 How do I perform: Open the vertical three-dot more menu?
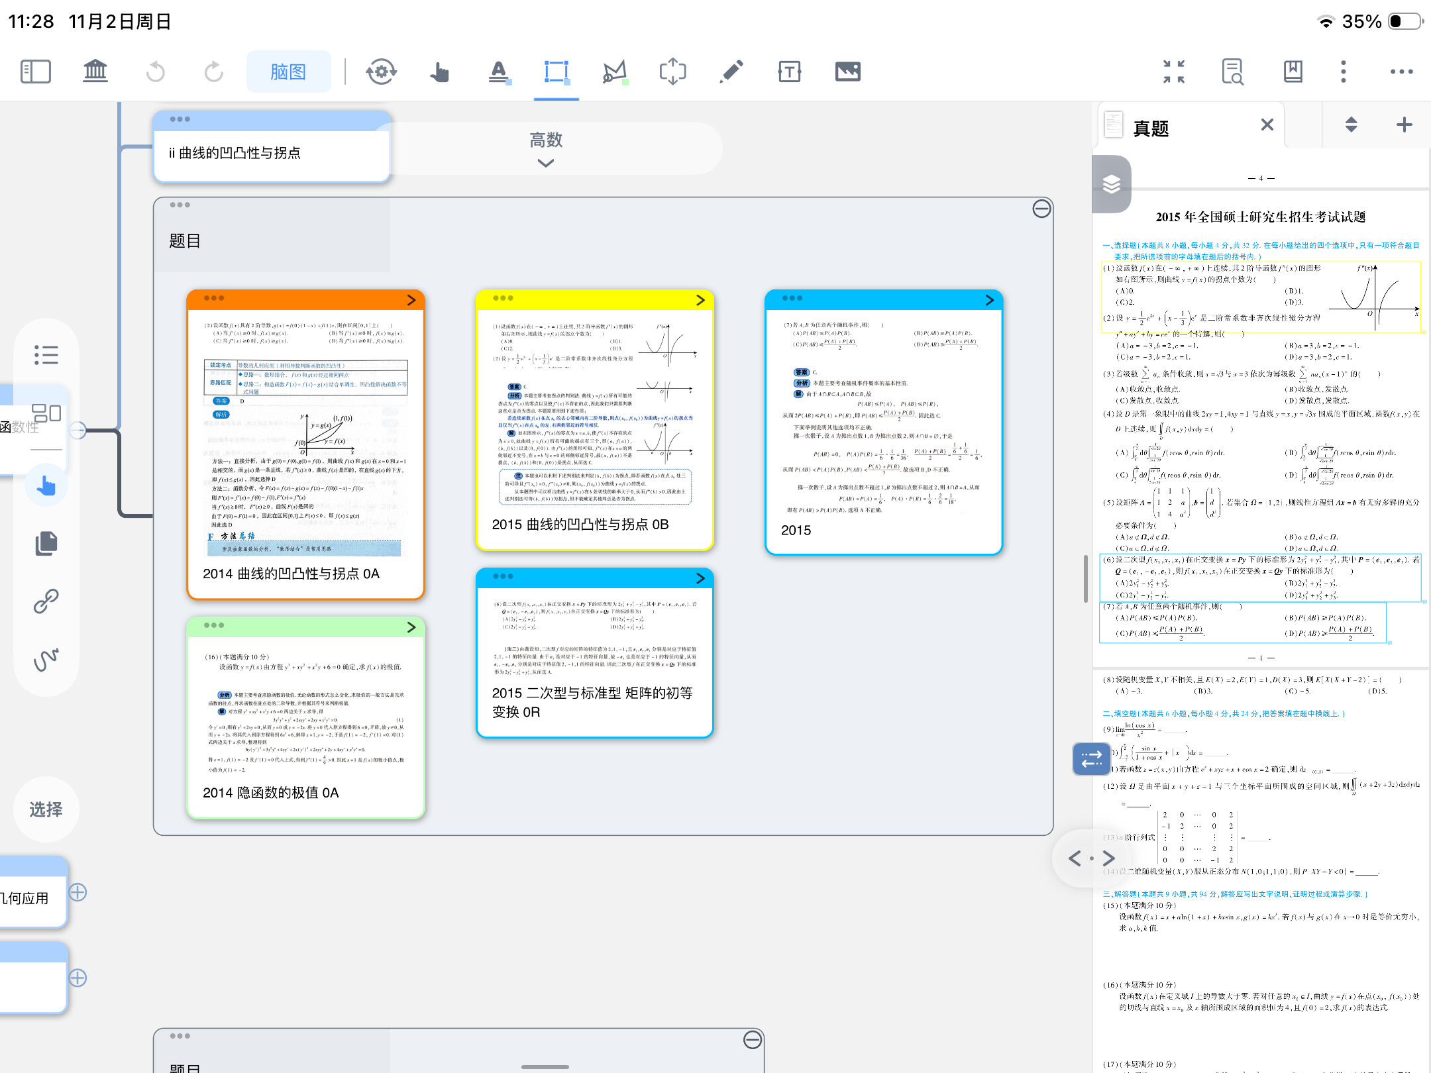click(x=1343, y=72)
